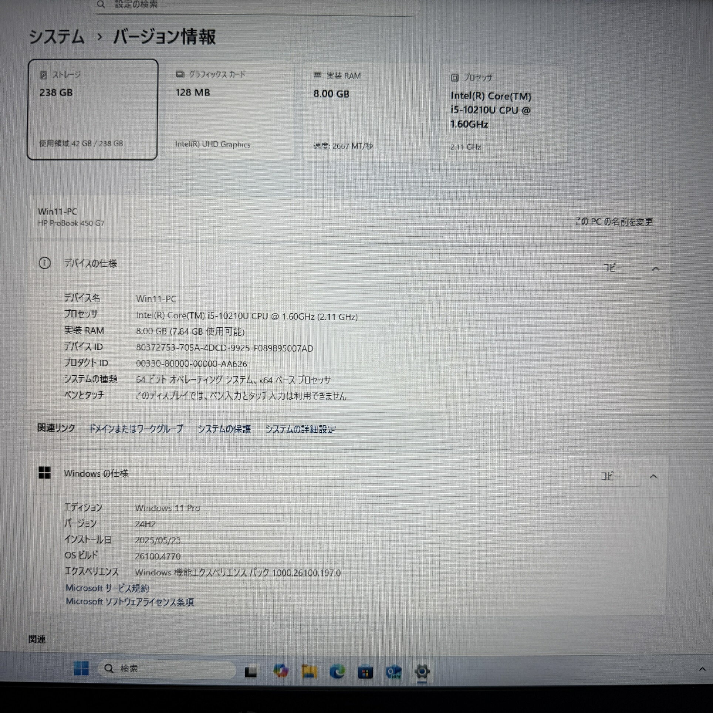Launch Copilot from the taskbar
This screenshot has height=713, width=713.
[x=281, y=671]
